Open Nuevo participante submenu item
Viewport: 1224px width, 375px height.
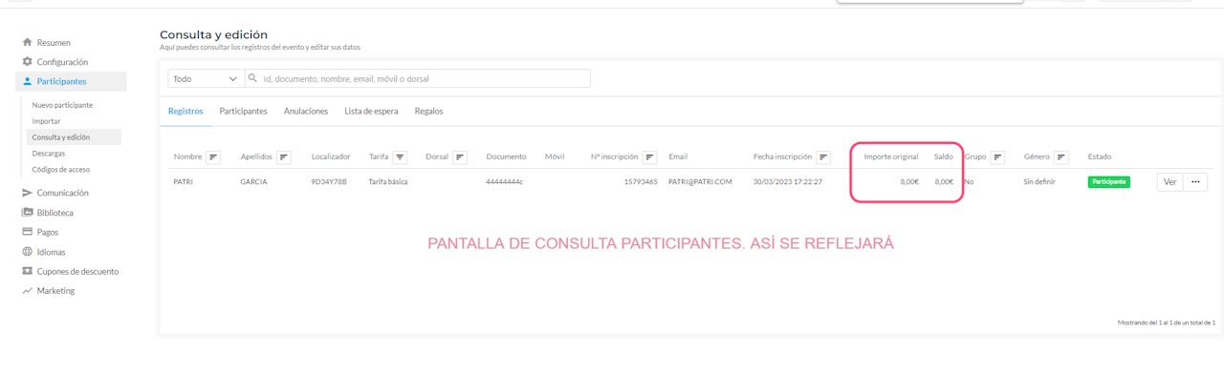[62, 105]
